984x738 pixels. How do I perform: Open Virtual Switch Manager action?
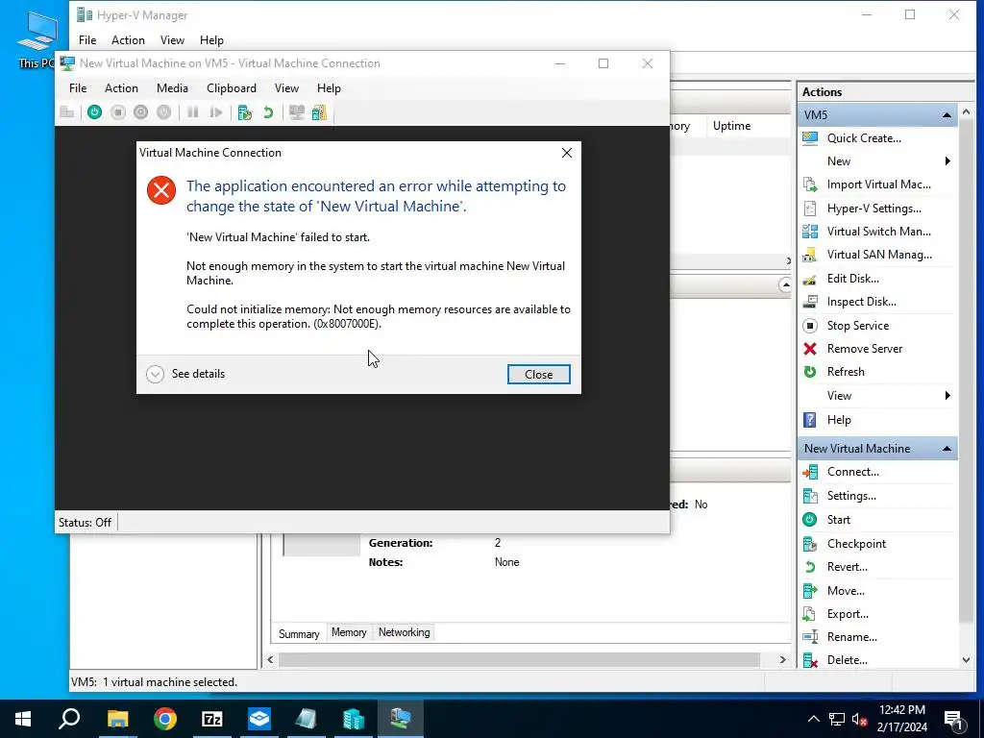point(878,232)
